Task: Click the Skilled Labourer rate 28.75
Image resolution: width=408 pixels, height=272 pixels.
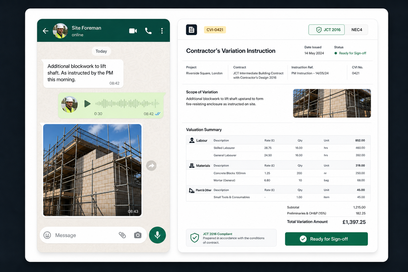Action: coord(268,148)
